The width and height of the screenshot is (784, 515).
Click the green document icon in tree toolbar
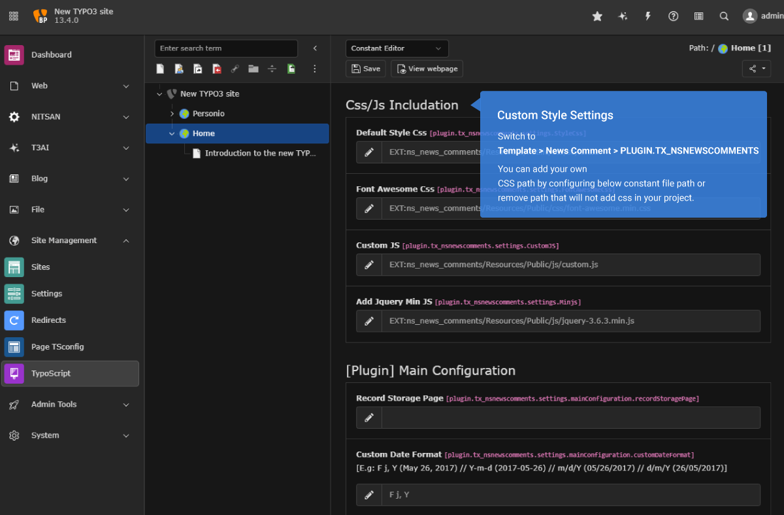coord(291,69)
